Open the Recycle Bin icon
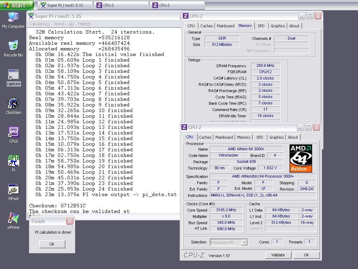 point(13,48)
